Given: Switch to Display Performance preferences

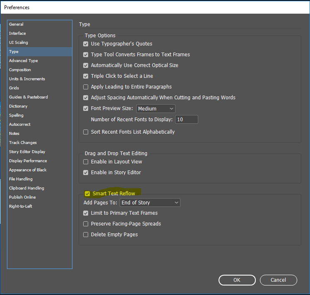Looking at the screenshot, I should (28, 161).
